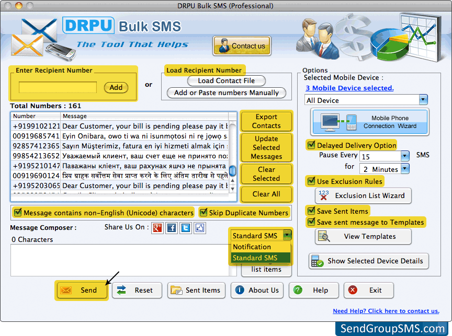452x336 pixels.
Task: Click the person icon on Contact us
Action: point(224,46)
